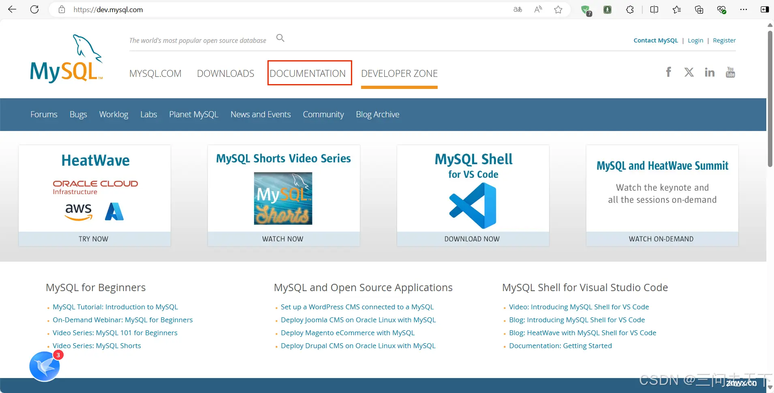Viewport: 774px width, 393px height.
Task: Open Blog: Introducing MySQL Shell for VS Code
Action: (x=577, y=320)
